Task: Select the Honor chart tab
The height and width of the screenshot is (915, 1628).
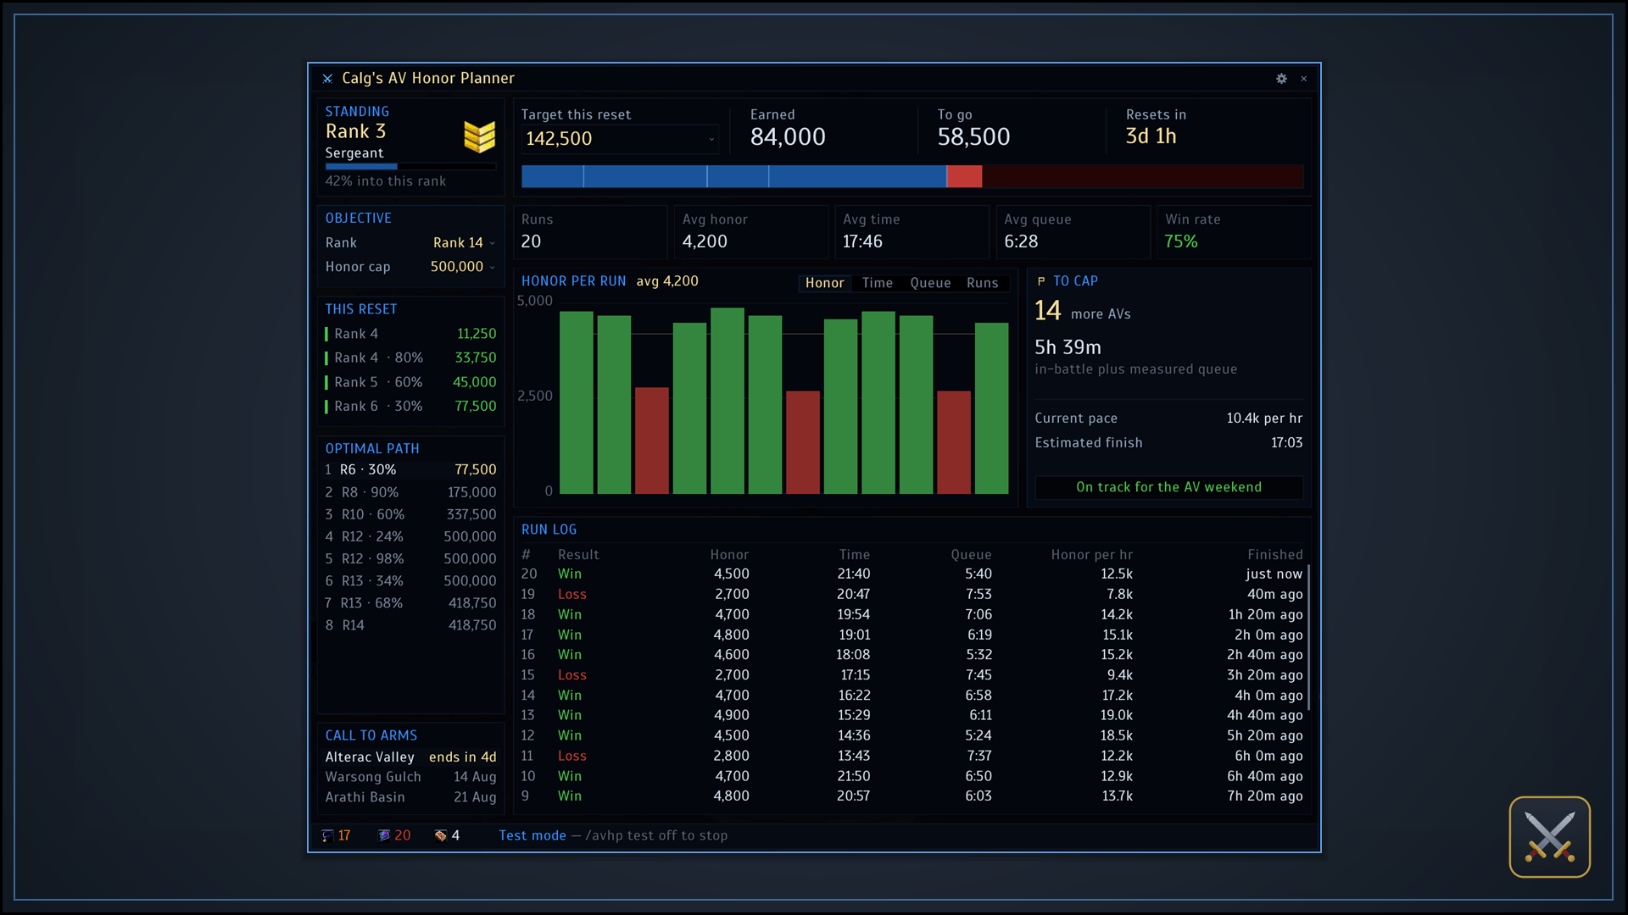Action: coord(824,283)
